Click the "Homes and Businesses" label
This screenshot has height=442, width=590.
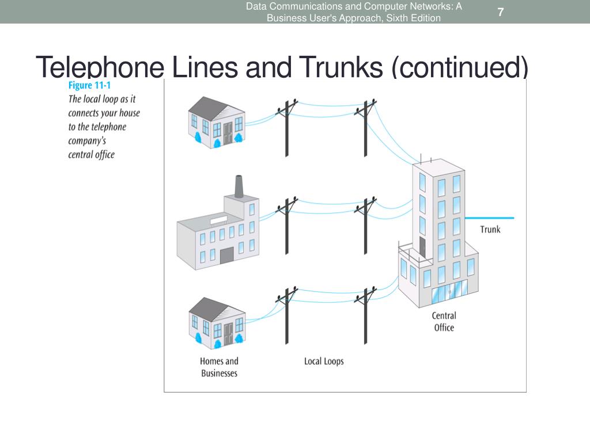point(219,367)
